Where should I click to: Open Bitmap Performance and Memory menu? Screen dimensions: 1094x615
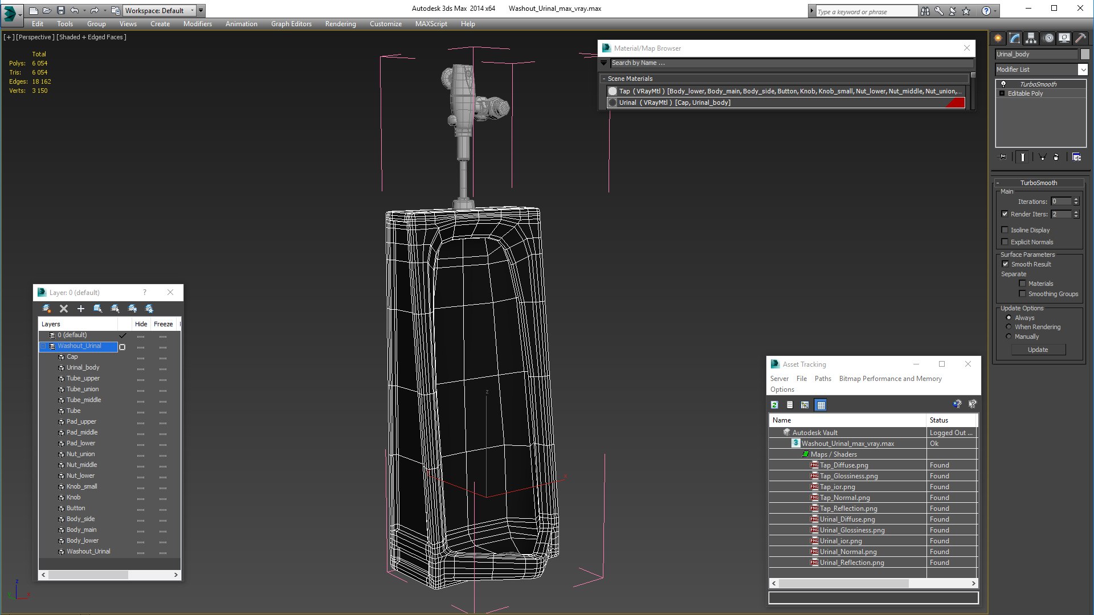890,379
